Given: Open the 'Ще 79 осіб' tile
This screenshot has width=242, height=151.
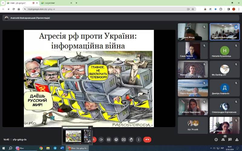Looking at the screenshot, I should pos(193,125).
